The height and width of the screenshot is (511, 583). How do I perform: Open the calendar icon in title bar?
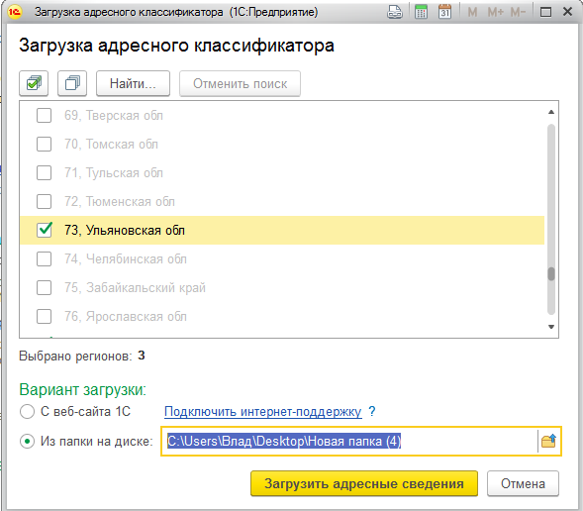click(444, 12)
